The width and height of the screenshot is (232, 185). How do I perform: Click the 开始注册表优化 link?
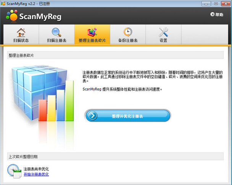point(36,174)
